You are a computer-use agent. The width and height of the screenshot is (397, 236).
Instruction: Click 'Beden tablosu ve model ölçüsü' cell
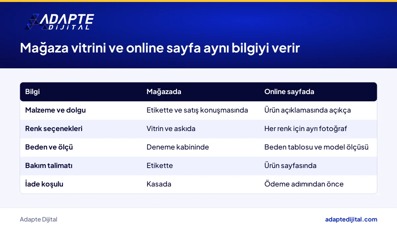316,147
